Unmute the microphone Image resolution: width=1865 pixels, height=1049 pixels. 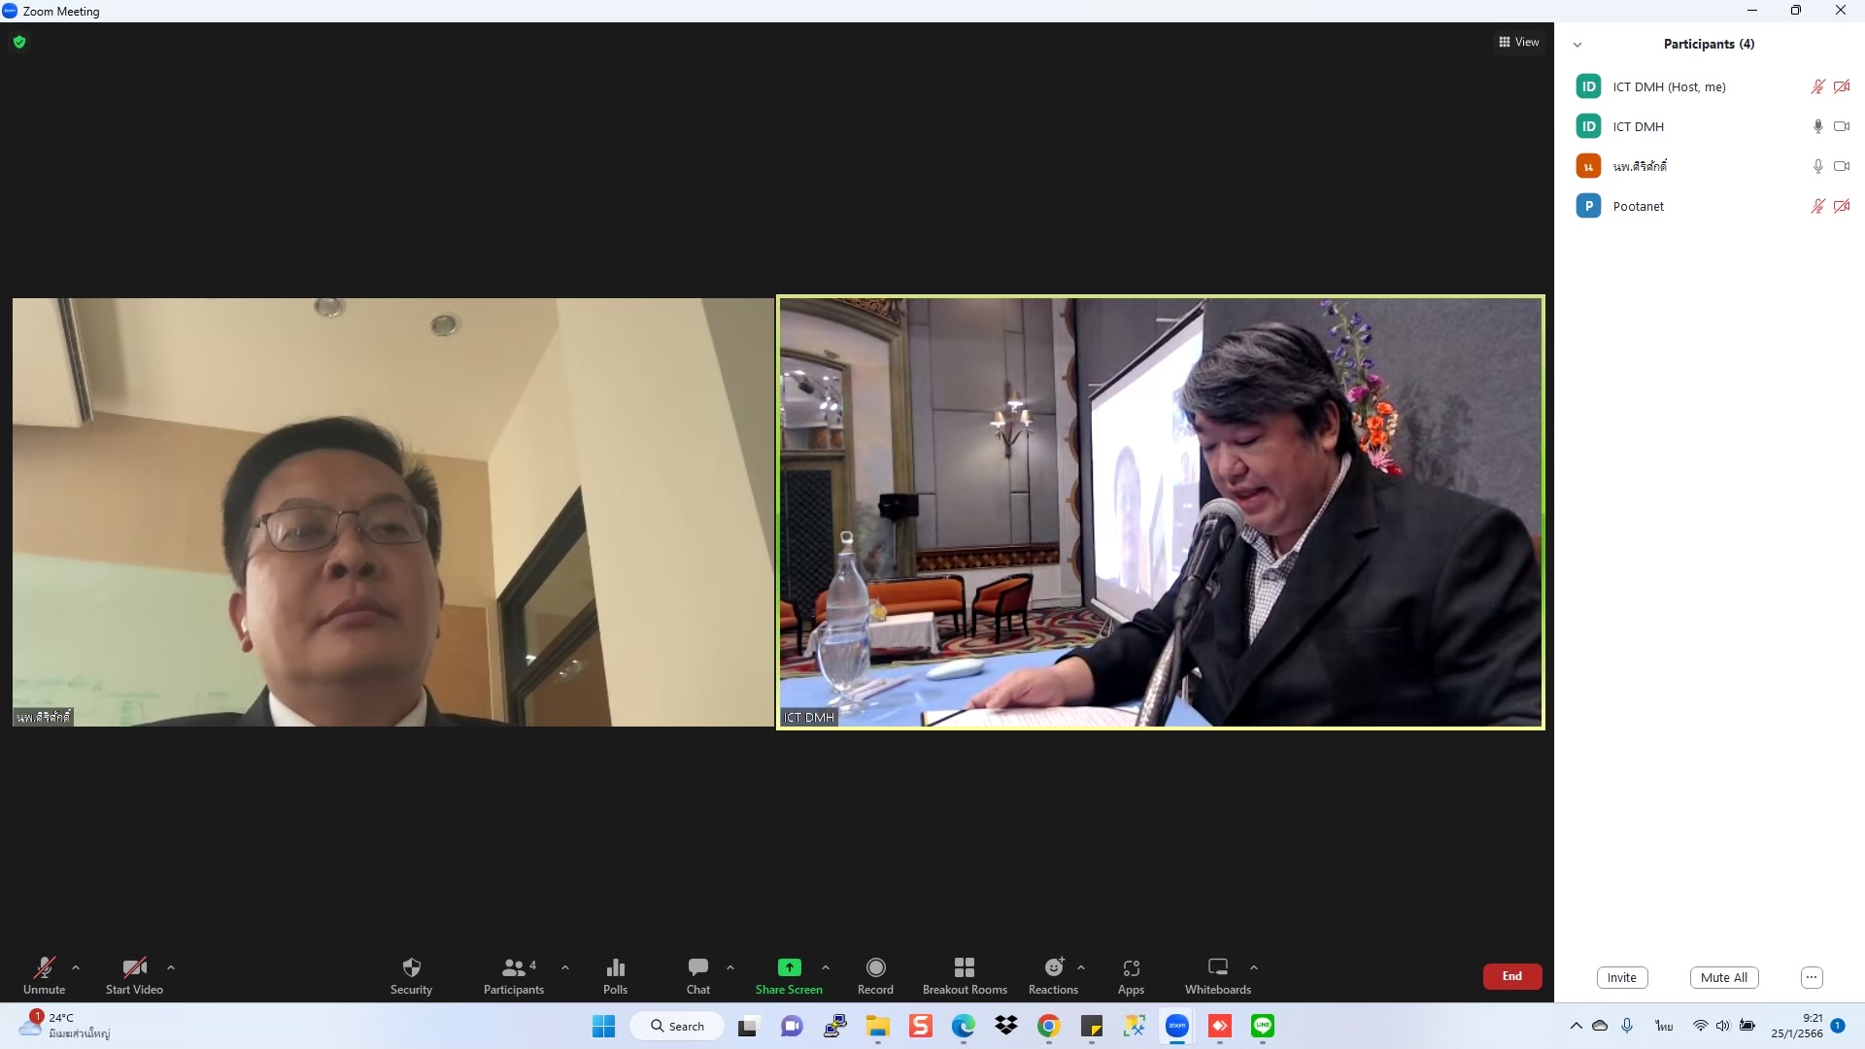(44, 974)
